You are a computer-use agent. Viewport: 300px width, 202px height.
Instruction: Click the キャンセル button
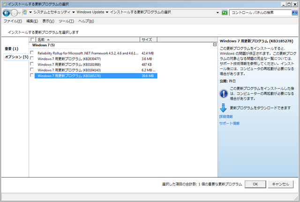pos(280,184)
